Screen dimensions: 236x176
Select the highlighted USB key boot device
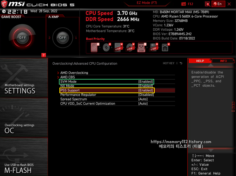point(142,48)
